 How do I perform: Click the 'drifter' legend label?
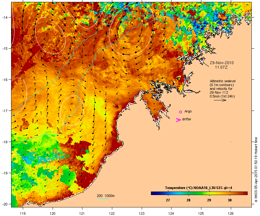pos(186,119)
